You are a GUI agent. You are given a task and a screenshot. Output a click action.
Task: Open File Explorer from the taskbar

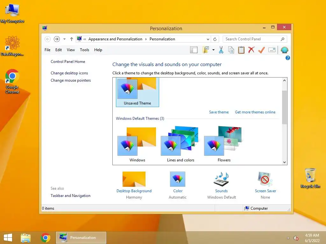(25, 238)
